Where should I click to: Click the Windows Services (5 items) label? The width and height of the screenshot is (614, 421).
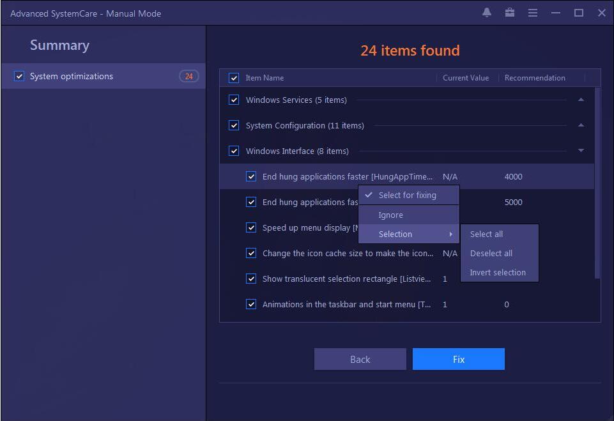tap(296, 100)
